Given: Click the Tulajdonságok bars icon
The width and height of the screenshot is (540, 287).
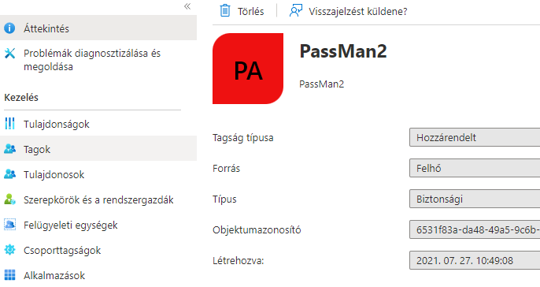Looking at the screenshot, I should coord(9,124).
